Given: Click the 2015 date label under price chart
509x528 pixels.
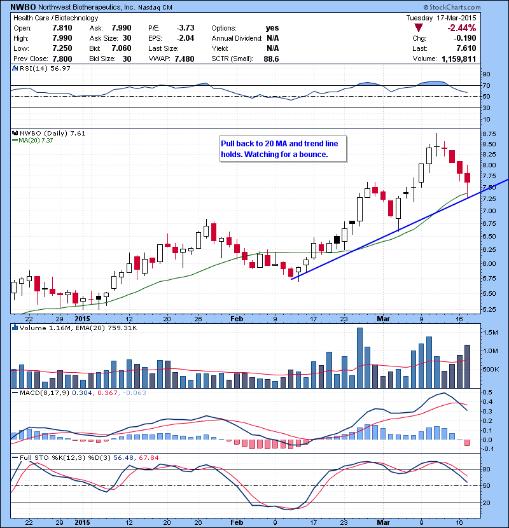Looking at the screenshot, I should pos(82,319).
